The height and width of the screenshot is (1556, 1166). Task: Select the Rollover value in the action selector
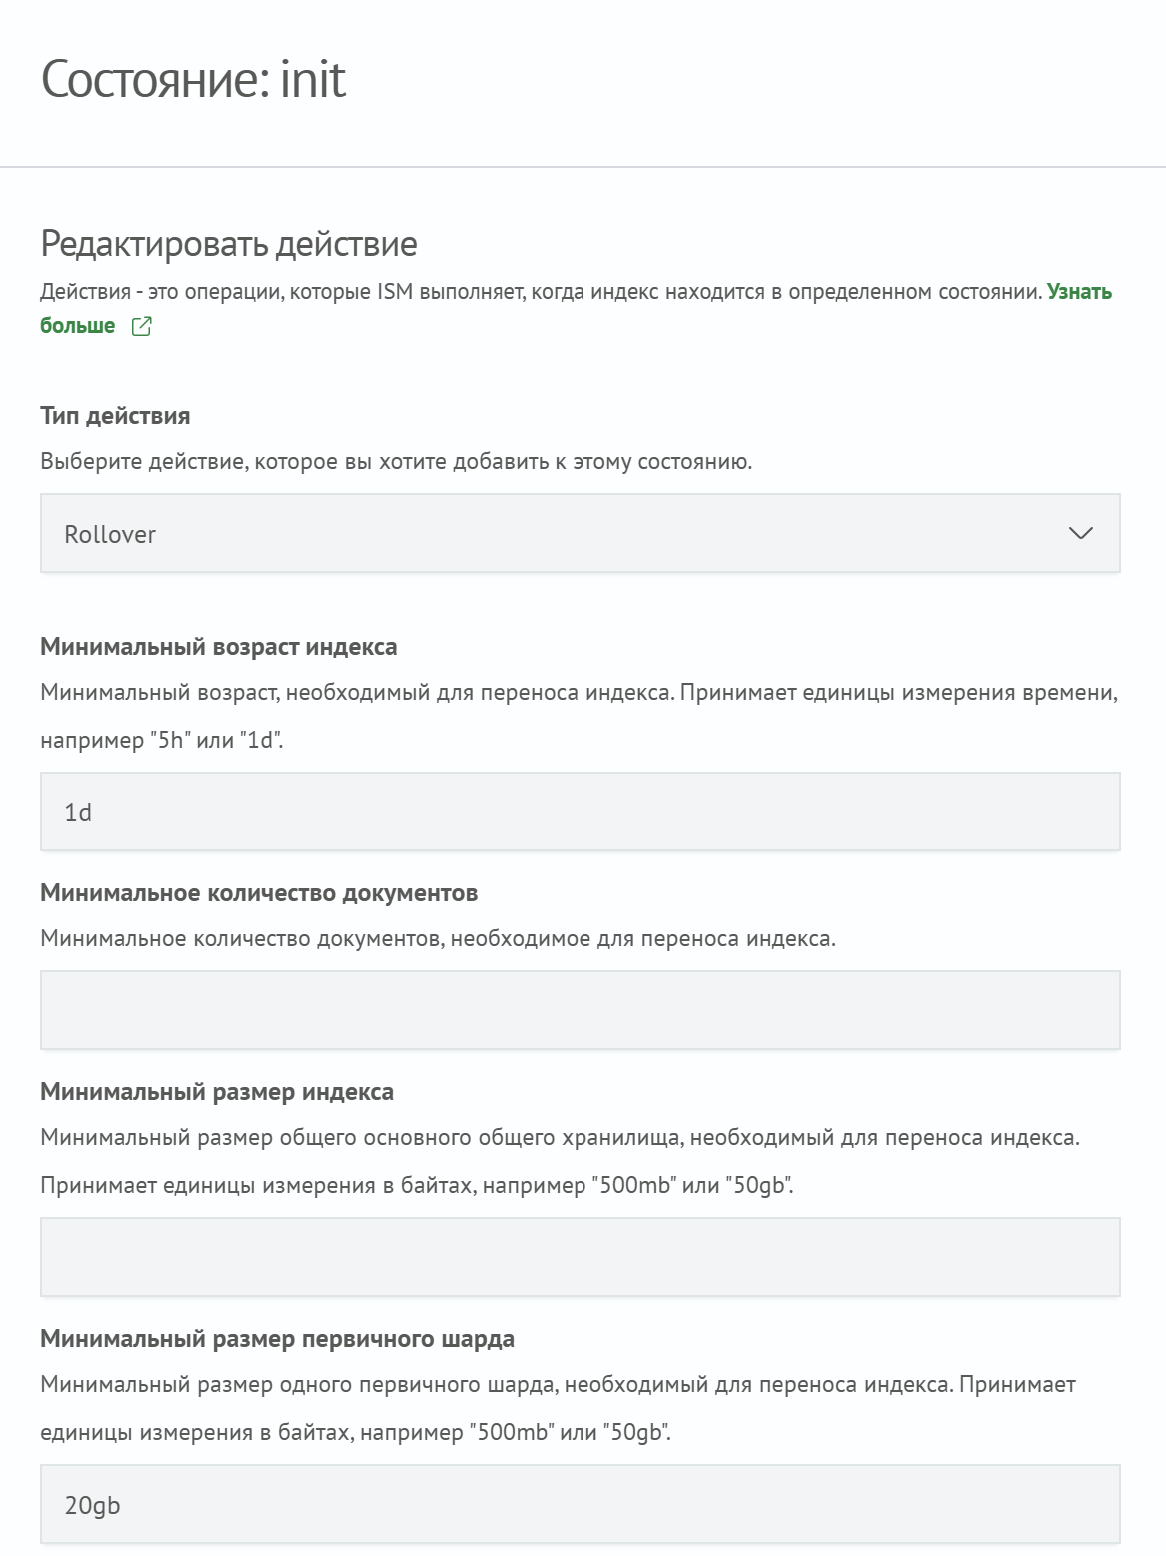(110, 533)
